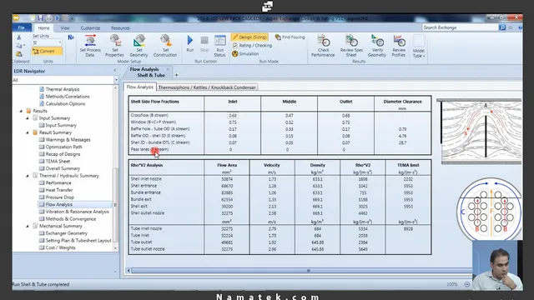Select Simulation run mode
534x300 pixels.
click(245, 53)
